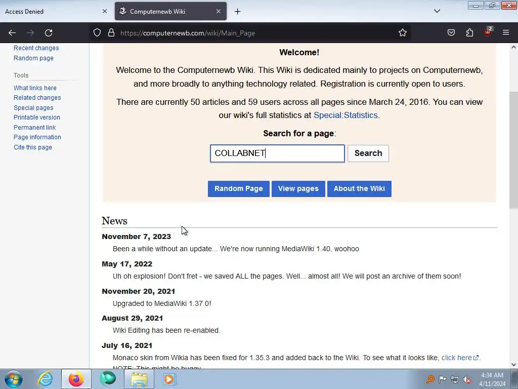
Task: Open the Pocket save icon
Action: point(451,33)
